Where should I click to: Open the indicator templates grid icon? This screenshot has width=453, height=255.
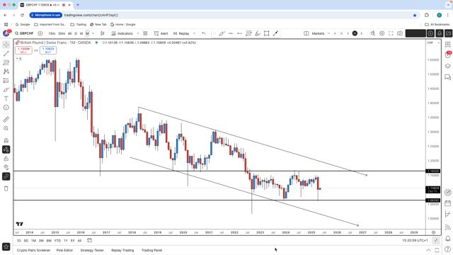pyautogui.click(x=145, y=33)
